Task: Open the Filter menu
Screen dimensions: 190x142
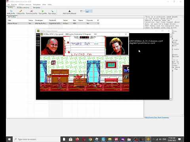Action: click(44, 5)
